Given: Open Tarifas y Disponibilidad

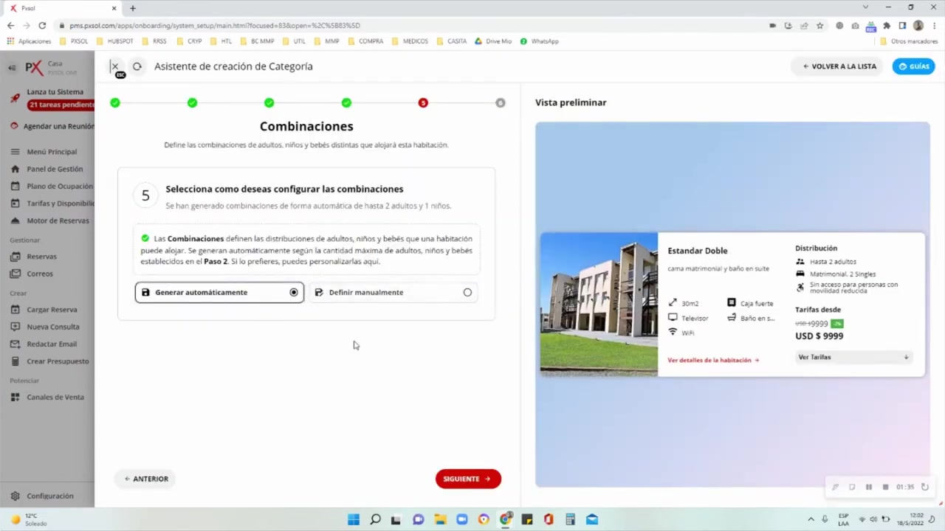Looking at the screenshot, I should (x=61, y=203).
